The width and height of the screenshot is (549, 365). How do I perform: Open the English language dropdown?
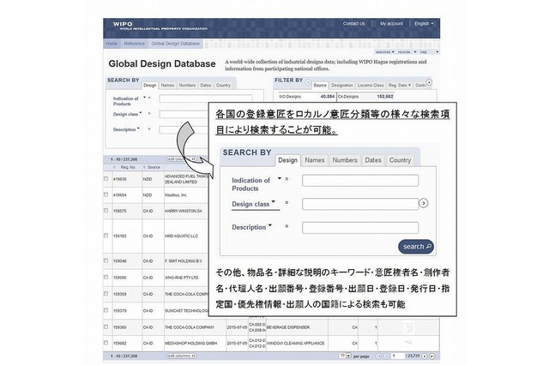click(x=424, y=24)
